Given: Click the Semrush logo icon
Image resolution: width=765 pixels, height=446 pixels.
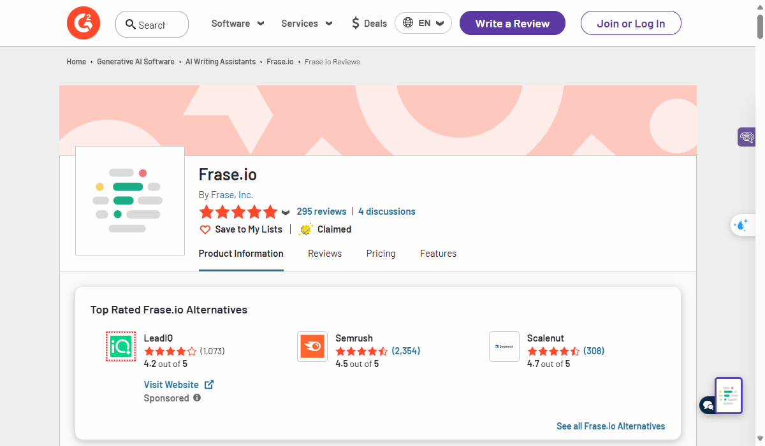Looking at the screenshot, I should [x=312, y=347].
